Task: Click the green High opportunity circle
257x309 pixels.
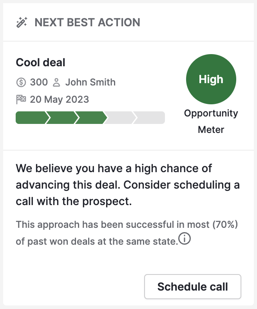Action: pos(211,79)
